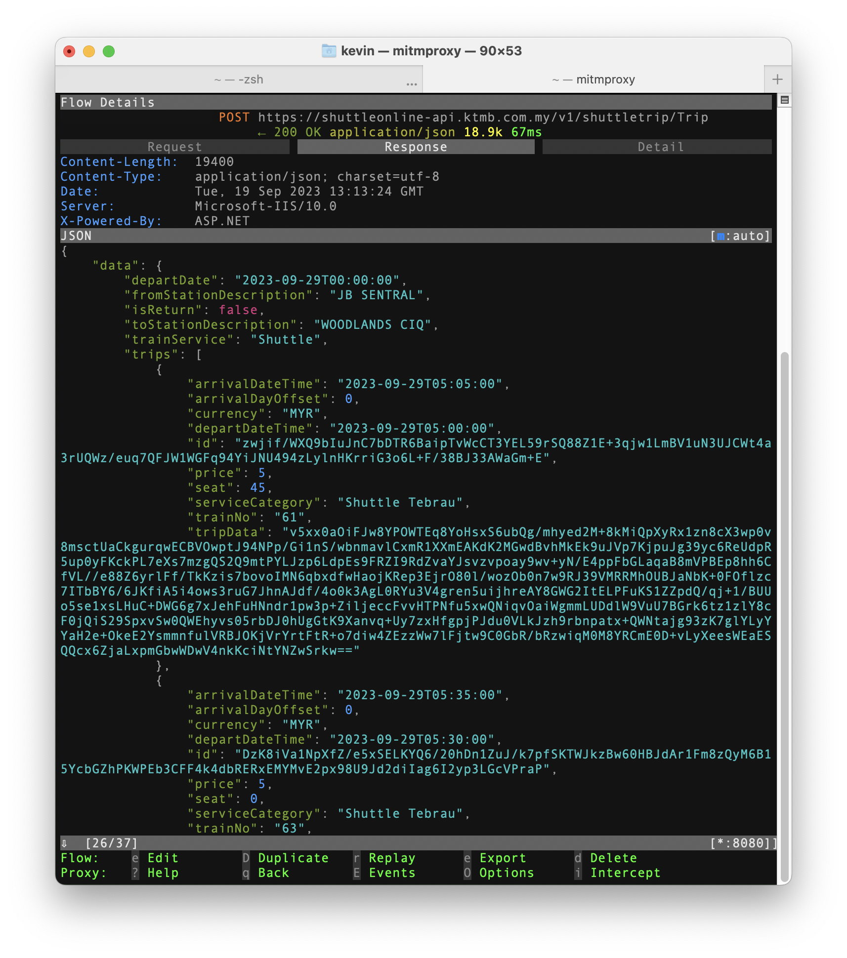Screen dimensions: 847x958
Task: Open a new terminal tab with the plus button
Action: click(777, 79)
